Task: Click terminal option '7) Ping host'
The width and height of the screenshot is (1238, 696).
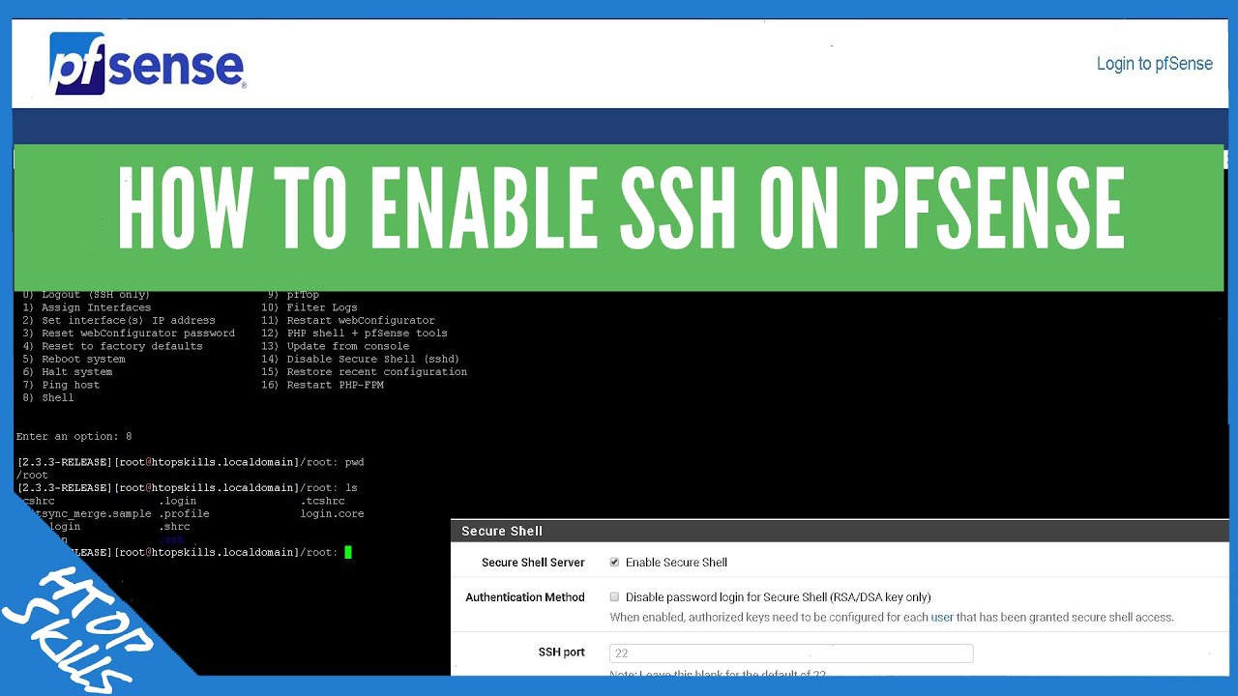Action: (x=61, y=385)
